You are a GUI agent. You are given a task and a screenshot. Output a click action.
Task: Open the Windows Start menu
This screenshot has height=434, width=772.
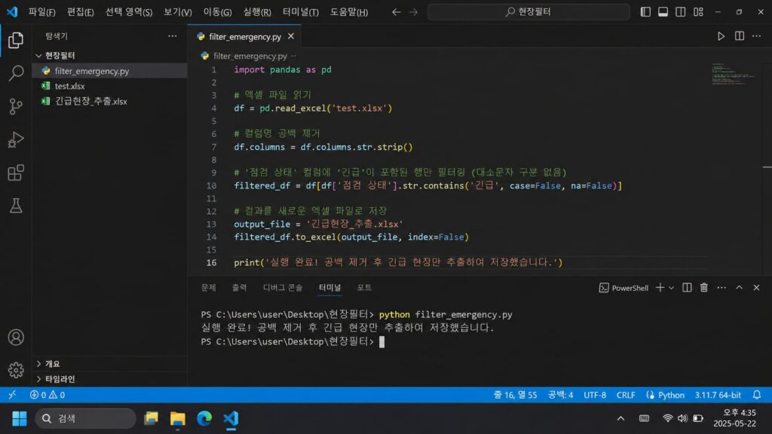(20, 418)
